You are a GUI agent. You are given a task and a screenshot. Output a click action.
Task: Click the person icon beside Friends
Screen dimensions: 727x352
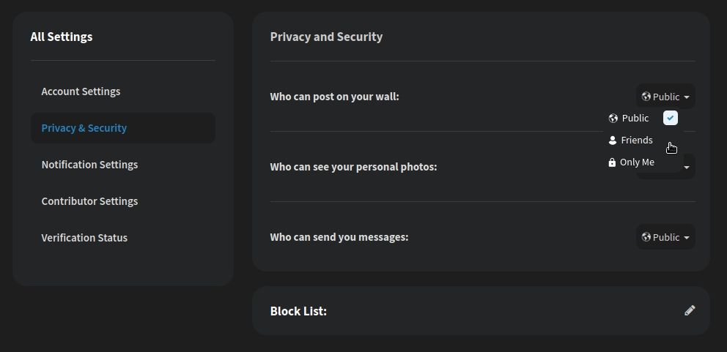[x=613, y=141]
